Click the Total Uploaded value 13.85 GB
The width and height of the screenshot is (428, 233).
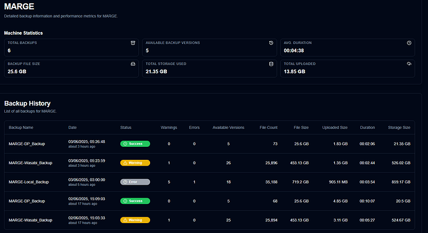(295, 71)
